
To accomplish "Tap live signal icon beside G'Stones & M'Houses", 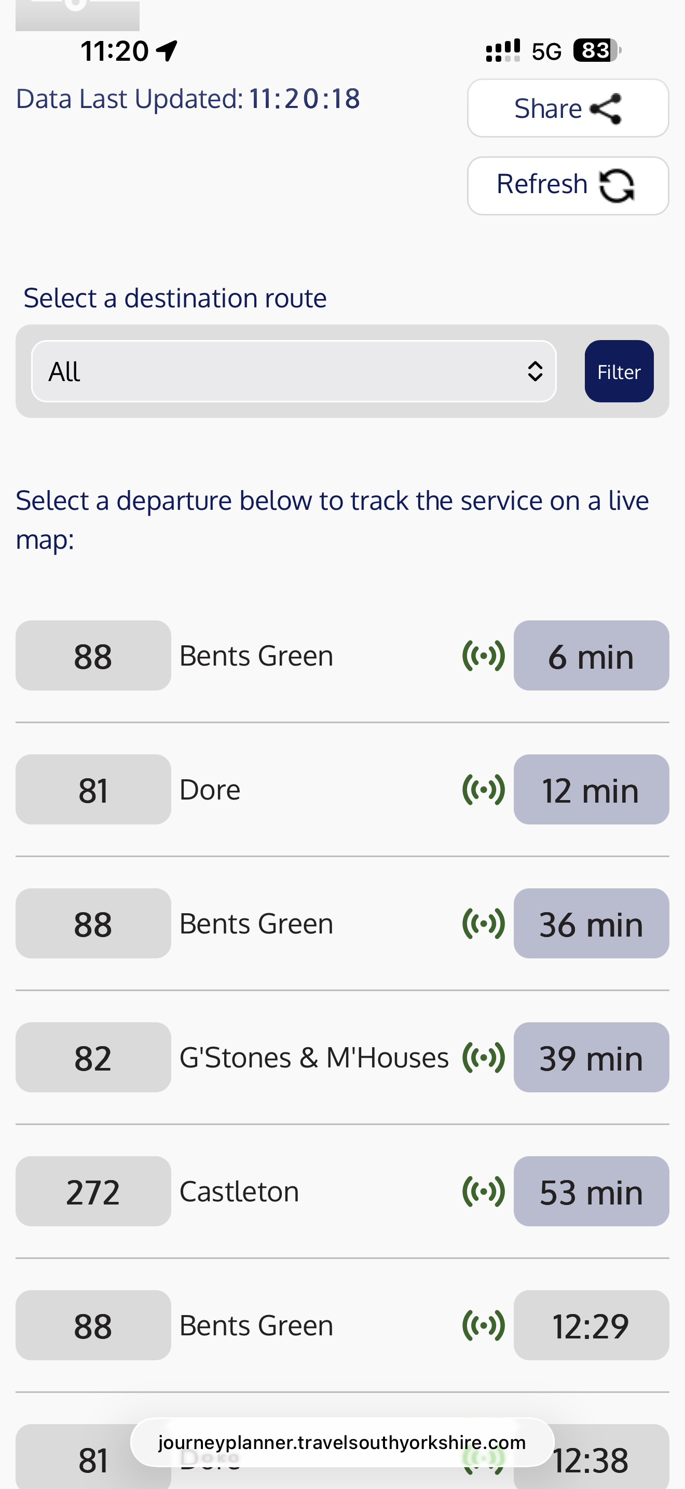I will point(484,1057).
